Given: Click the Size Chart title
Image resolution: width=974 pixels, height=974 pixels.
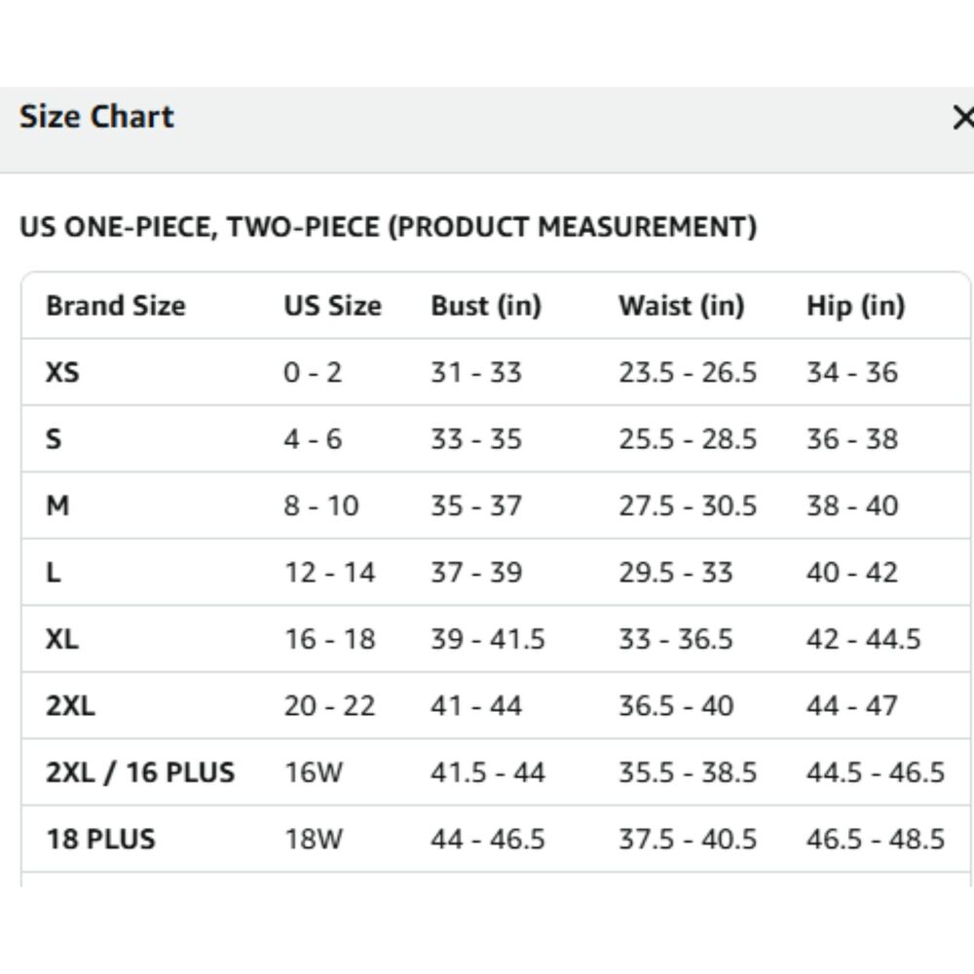Looking at the screenshot, I should 96,117.
